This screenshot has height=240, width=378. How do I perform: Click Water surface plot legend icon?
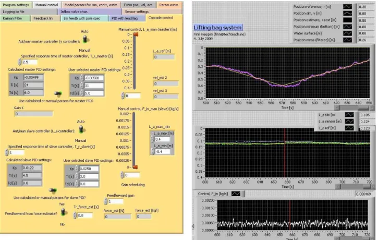[x=347, y=33]
